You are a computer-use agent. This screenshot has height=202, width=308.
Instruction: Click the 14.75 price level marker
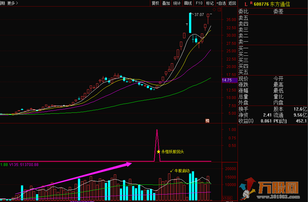pos(227,80)
